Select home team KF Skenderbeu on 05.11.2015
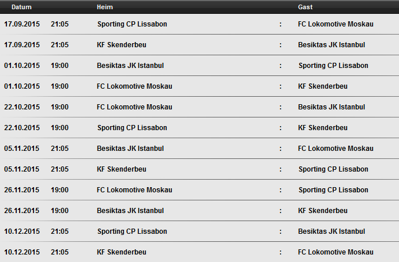The height and width of the screenshot is (262, 399). [122, 169]
